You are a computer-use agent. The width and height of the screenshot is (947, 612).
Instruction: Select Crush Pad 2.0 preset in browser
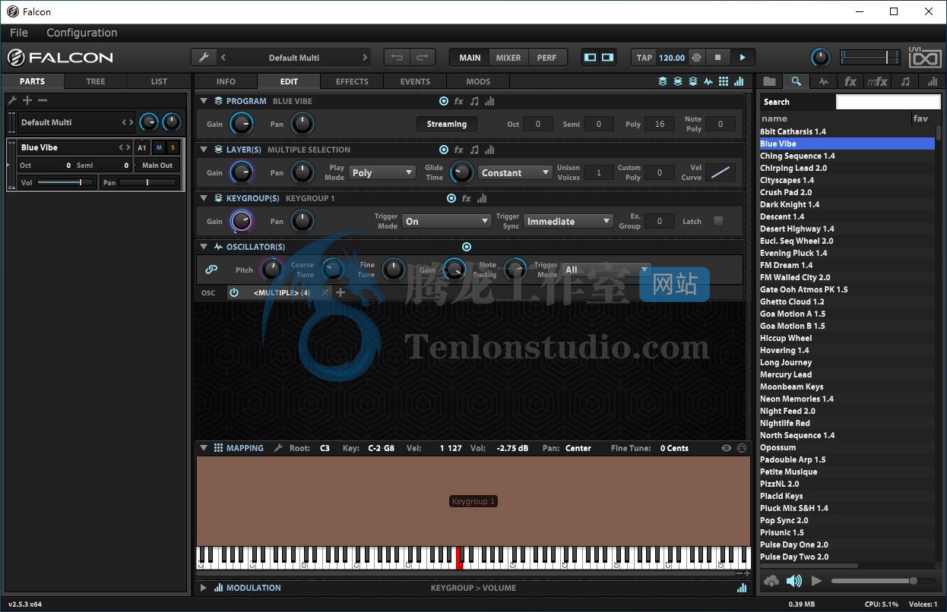(x=847, y=192)
